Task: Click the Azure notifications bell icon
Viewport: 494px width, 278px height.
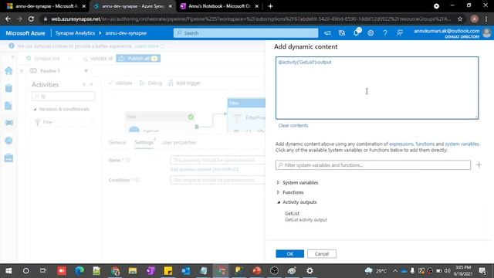Action: pos(357,32)
